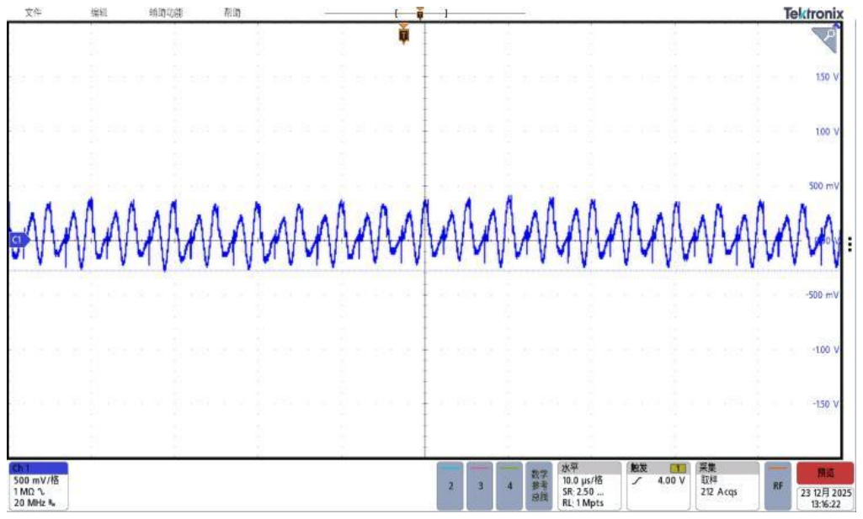Turn on channel 4

(509, 486)
